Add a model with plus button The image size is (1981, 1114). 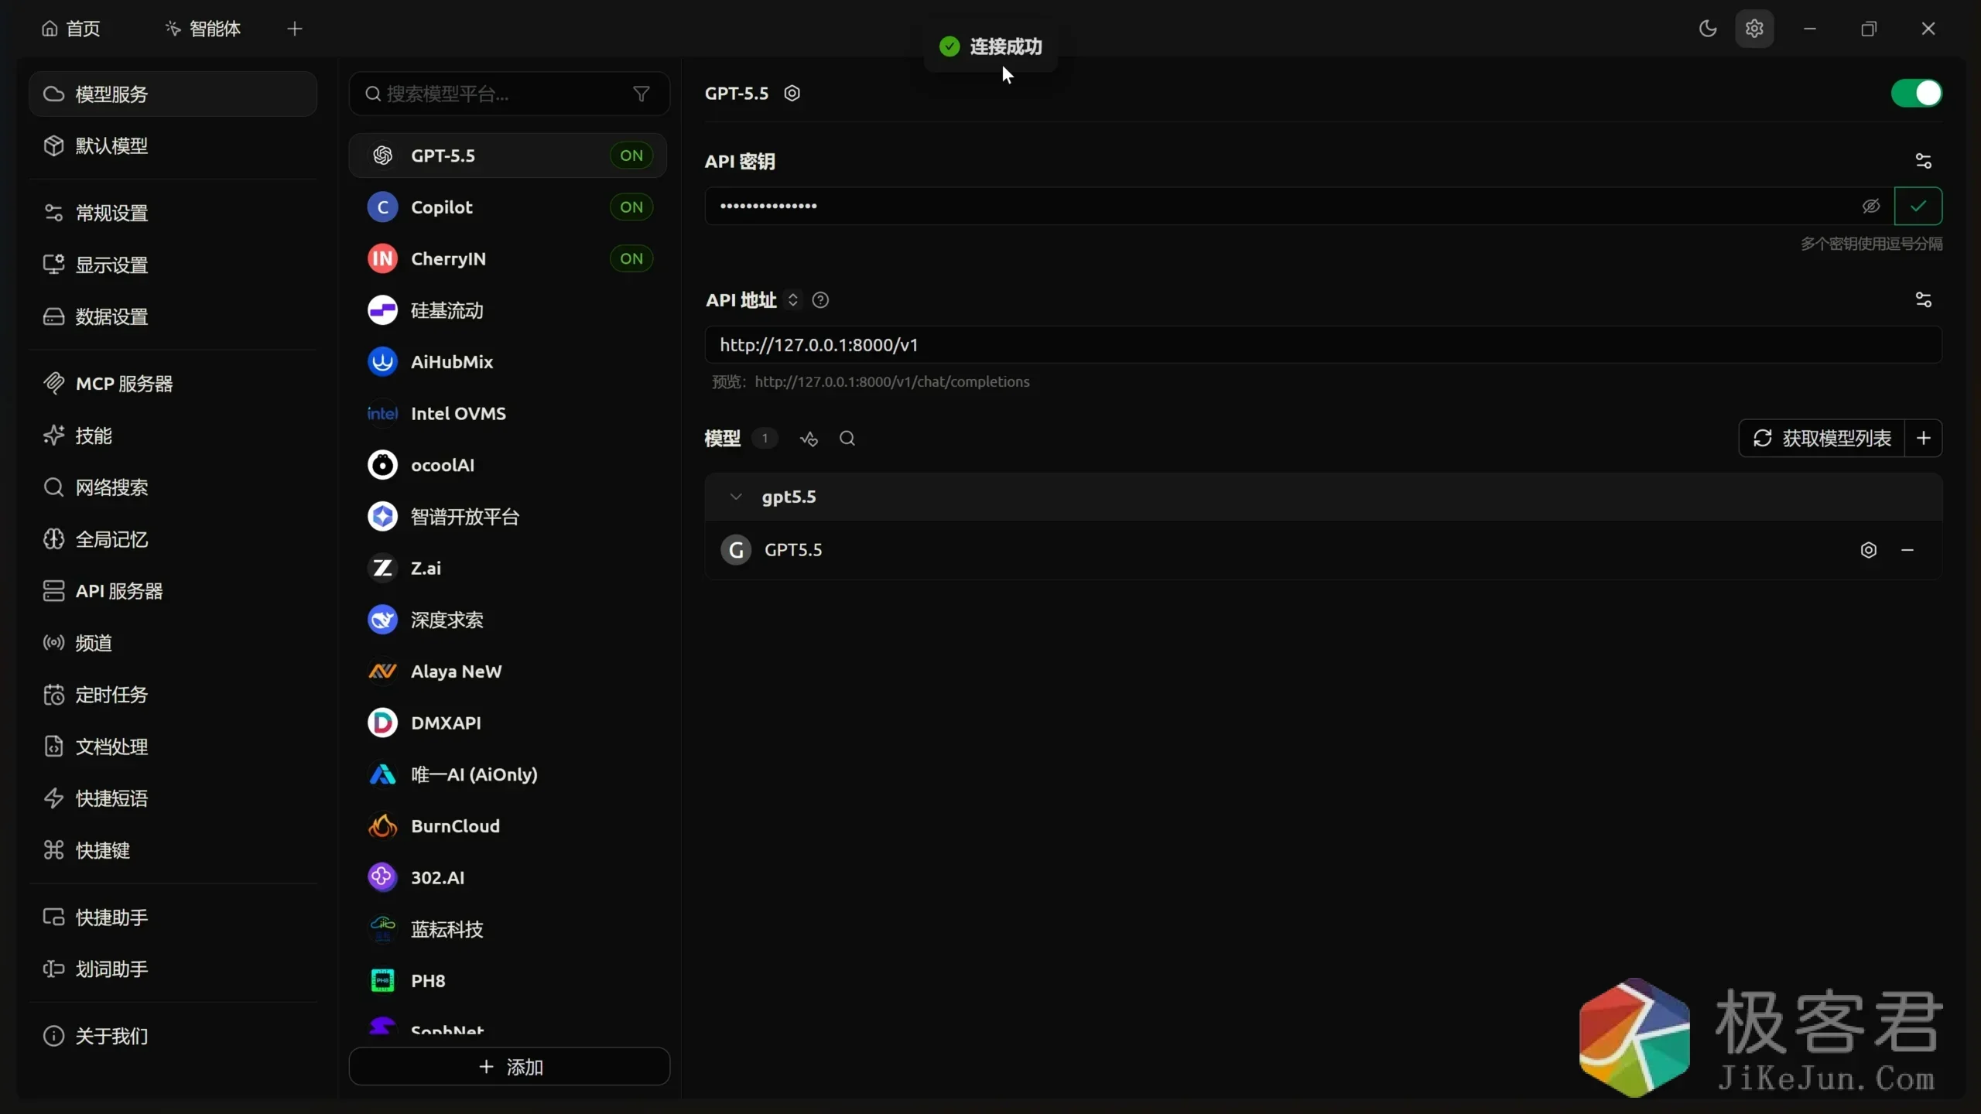pyautogui.click(x=1923, y=439)
